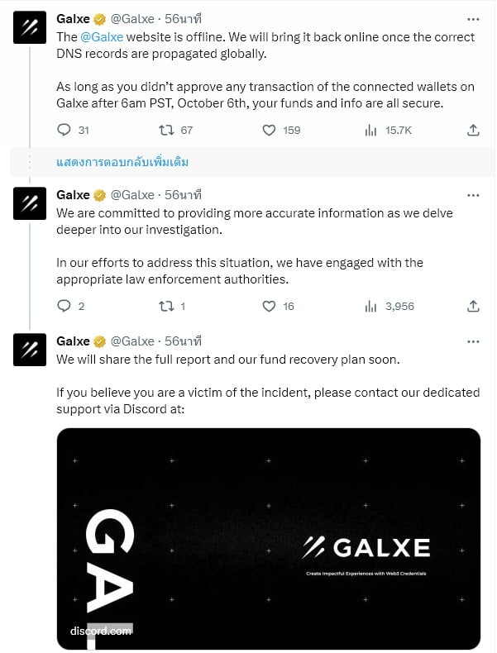The image size is (497, 653).
Task: Open the Galxe Discord link card image
Action: click(x=268, y=538)
